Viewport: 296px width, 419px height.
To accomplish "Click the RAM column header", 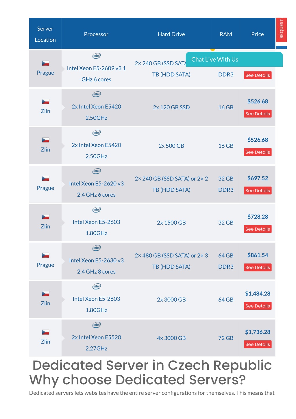I will point(226,34).
